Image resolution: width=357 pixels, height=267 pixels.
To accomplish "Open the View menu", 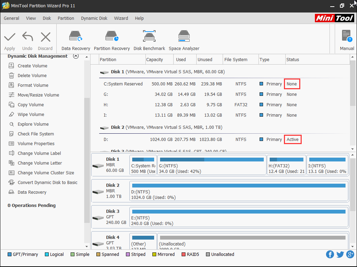I will (31, 18).
